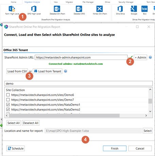This screenshot has height=156, width=155.
Task: Start Google drive pre-migration analysis
Action: point(134,11)
